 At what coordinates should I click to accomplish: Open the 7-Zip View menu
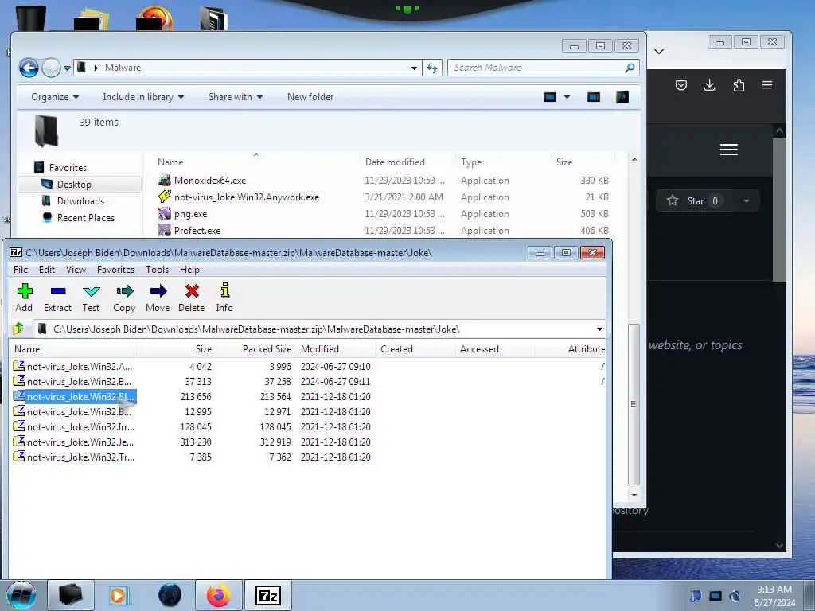click(x=76, y=270)
